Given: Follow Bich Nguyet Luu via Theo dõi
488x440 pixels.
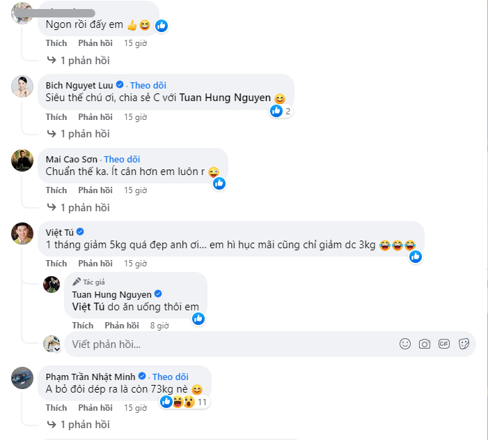Looking at the screenshot, I should click(x=148, y=85).
